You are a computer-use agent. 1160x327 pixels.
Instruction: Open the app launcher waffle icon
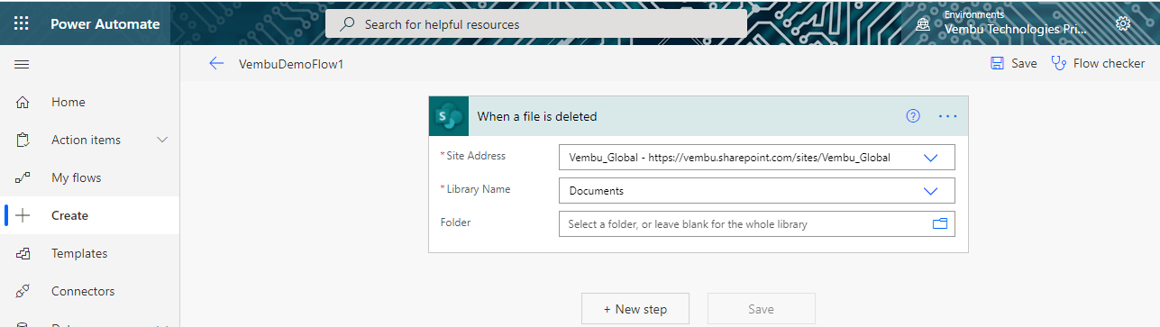[22, 24]
